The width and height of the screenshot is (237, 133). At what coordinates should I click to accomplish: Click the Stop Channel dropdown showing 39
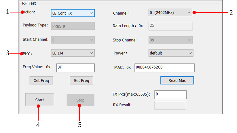click(x=171, y=40)
